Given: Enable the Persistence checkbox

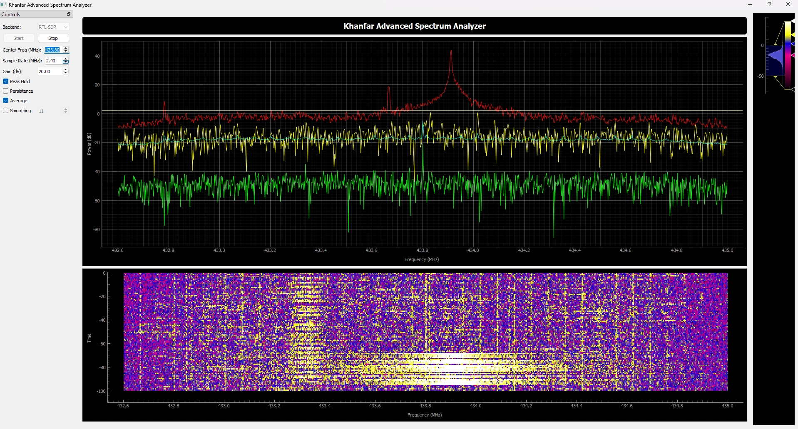Looking at the screenshot, I should coord(6,91).
